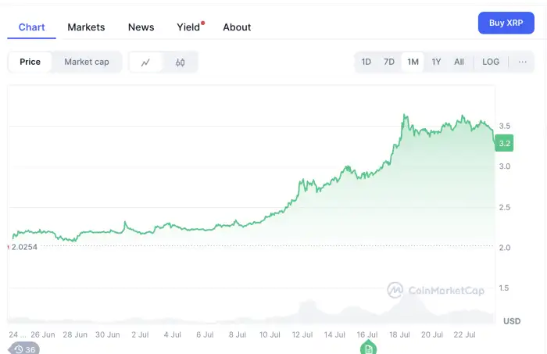Click the 3.2 current price label
This screenshot has width=547, height=354.
coord(504,143)
